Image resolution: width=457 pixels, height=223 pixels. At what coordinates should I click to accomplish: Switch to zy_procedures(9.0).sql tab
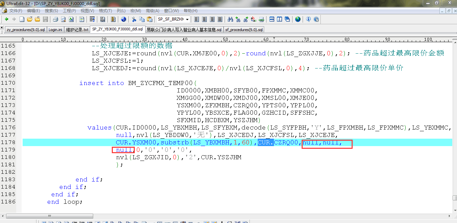coord(26,30)
